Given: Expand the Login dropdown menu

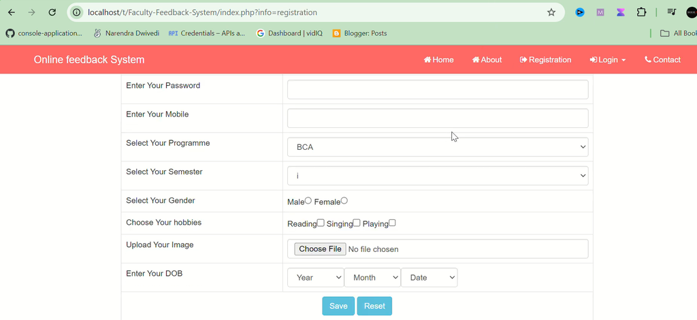Looking at the screenshot, I should [608, 59].
